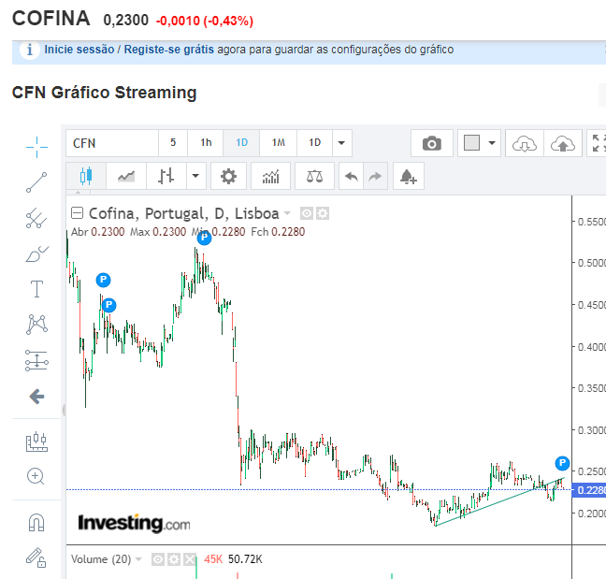Select the XABCD pattern tool
Image resolution: width=606 pixels, height=579 pixels.
tap(36, 325)
